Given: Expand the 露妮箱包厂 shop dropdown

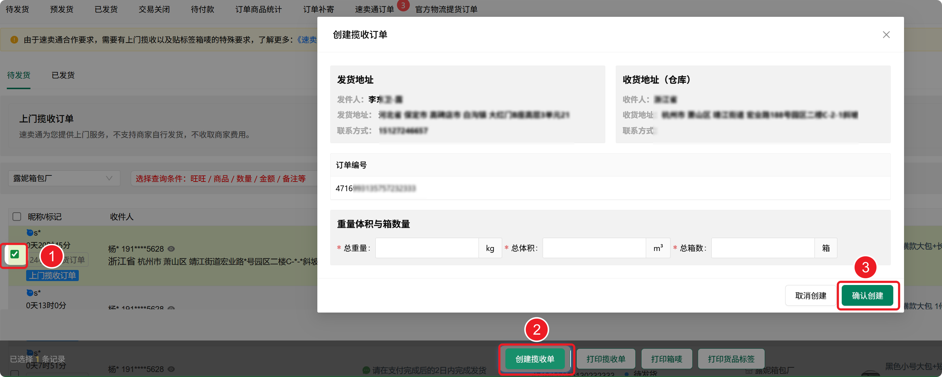Looking at the screenshot, I should click(64, 178).
